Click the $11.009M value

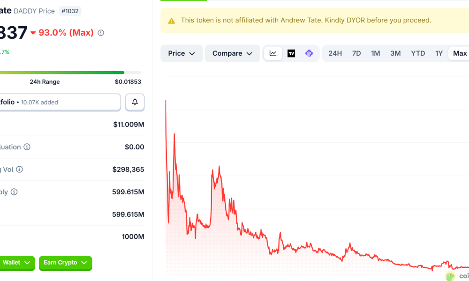point(129,125)
